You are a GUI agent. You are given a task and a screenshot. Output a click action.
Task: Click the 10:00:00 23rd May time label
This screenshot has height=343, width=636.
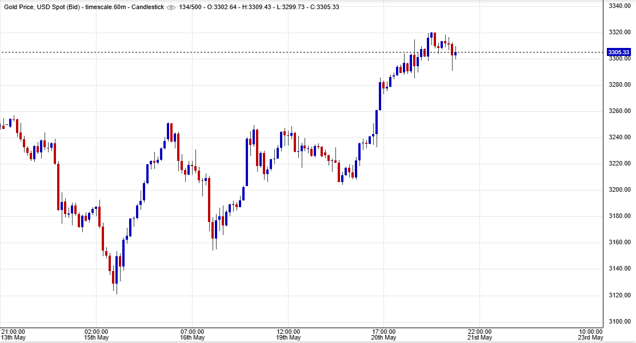click(x=590, y=334)
